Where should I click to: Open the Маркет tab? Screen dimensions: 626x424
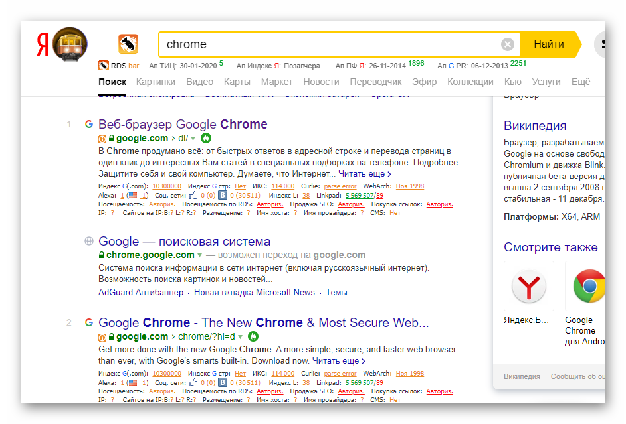pyautogui.click(x=276, y=82)
